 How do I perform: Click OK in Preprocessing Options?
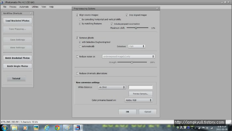click(x=127, y=112)
